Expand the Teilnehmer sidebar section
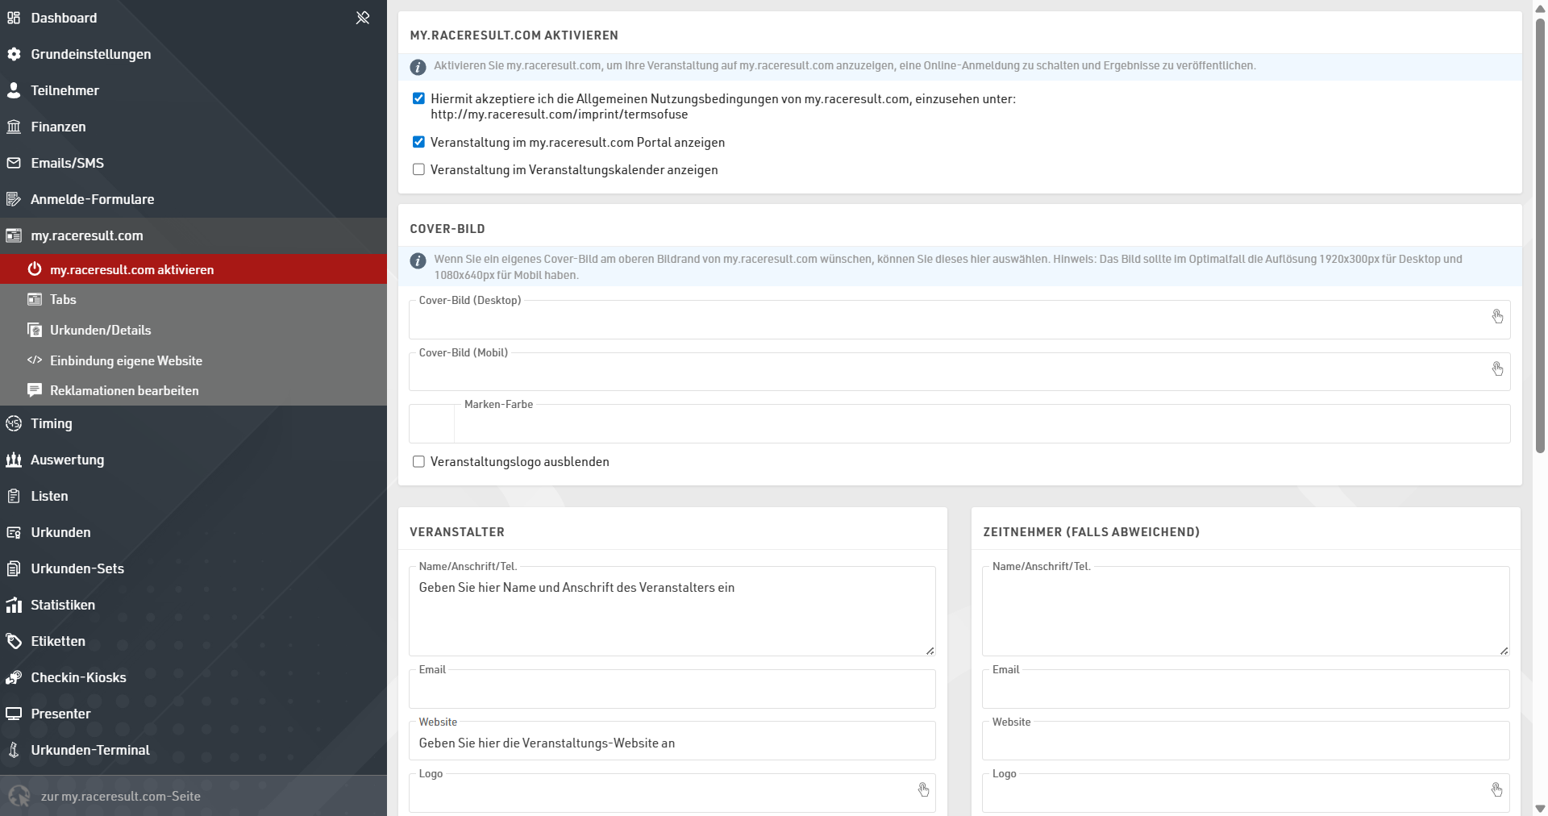 (64, 90)
